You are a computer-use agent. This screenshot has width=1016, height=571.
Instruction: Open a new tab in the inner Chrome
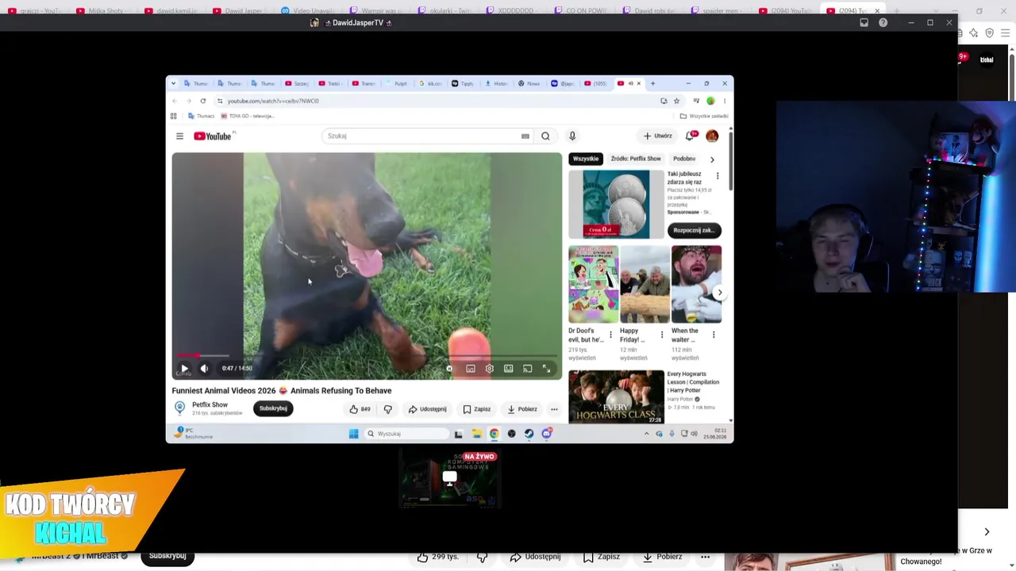(x=653, y=83)
